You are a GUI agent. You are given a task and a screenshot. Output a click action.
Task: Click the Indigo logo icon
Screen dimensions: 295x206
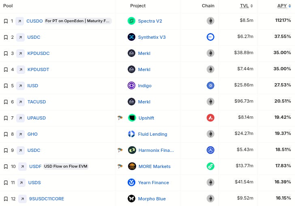[x=132, y=85]
